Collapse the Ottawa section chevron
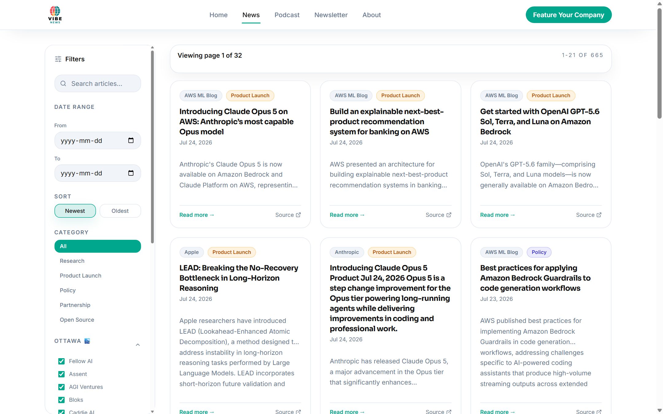The width and height of the screenshot is (663, 414). point(138,345)
